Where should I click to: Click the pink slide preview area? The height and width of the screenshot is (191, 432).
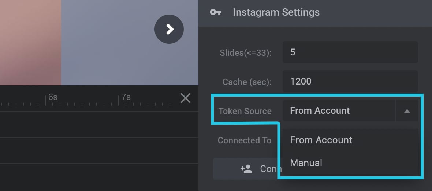[x=30, y=43]
